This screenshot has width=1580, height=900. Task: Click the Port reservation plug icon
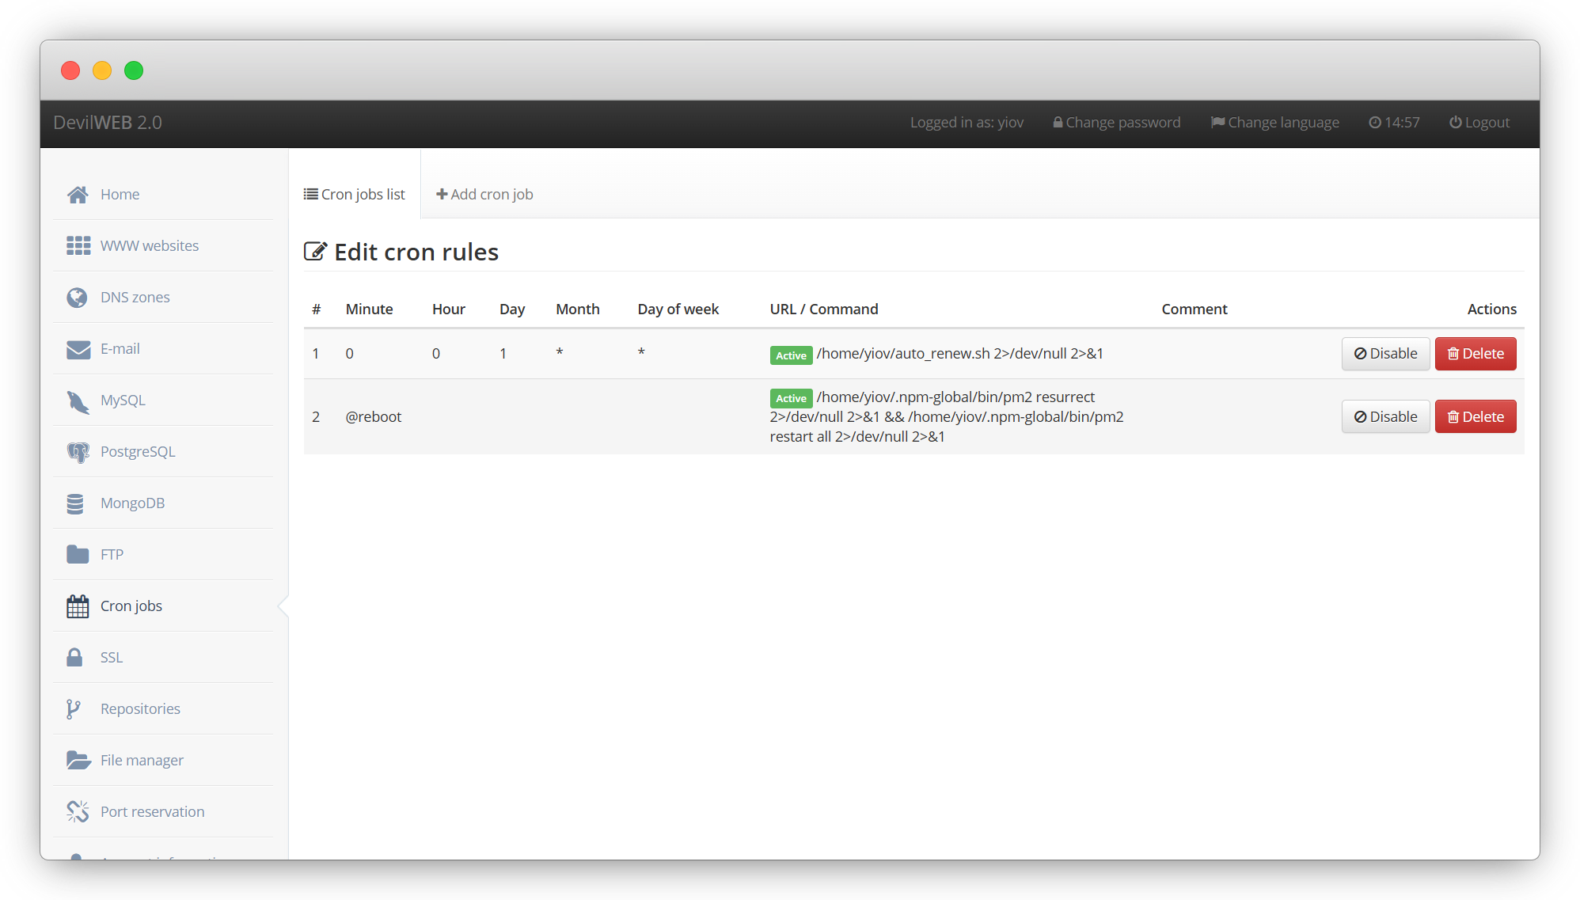(78, 811)
